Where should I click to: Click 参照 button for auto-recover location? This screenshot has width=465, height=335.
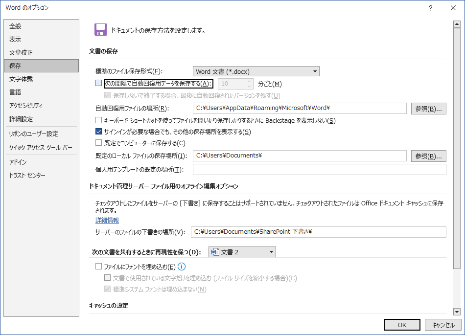tap(428, 109)
